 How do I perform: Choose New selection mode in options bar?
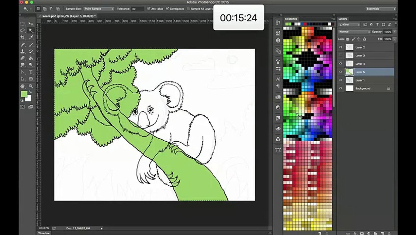pyautogui.click(x=39, y=9)
